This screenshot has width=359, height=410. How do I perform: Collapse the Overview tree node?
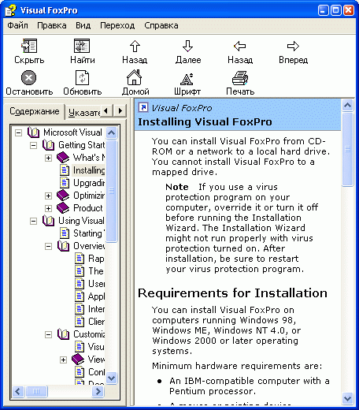(48, 246)
